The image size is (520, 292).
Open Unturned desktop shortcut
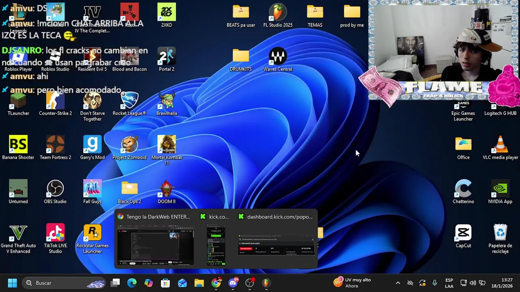pos(18,192)
